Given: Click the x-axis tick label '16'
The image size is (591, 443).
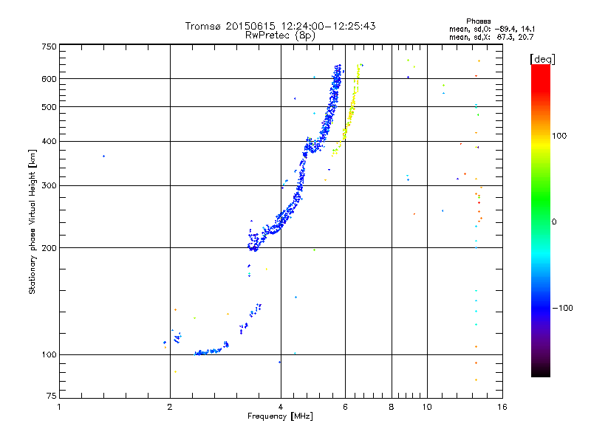Looking at the screenshot, I should click(502, 407).
